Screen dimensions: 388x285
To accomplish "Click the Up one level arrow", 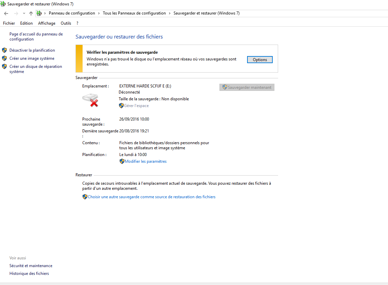I will (x=31, y=14).
